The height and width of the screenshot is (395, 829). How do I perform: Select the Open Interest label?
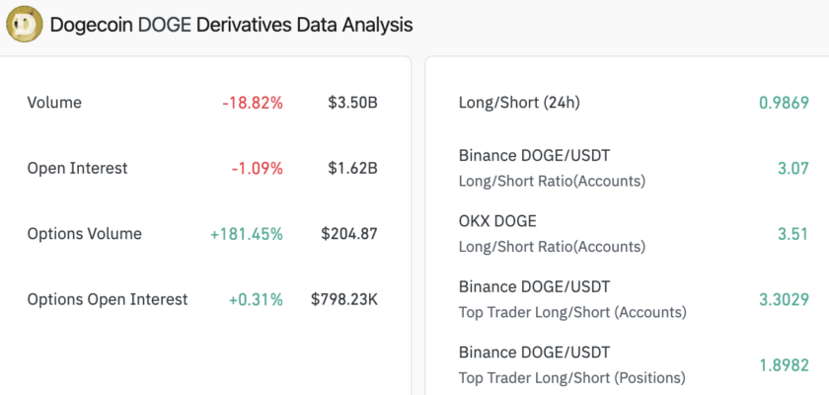point(77,169)
